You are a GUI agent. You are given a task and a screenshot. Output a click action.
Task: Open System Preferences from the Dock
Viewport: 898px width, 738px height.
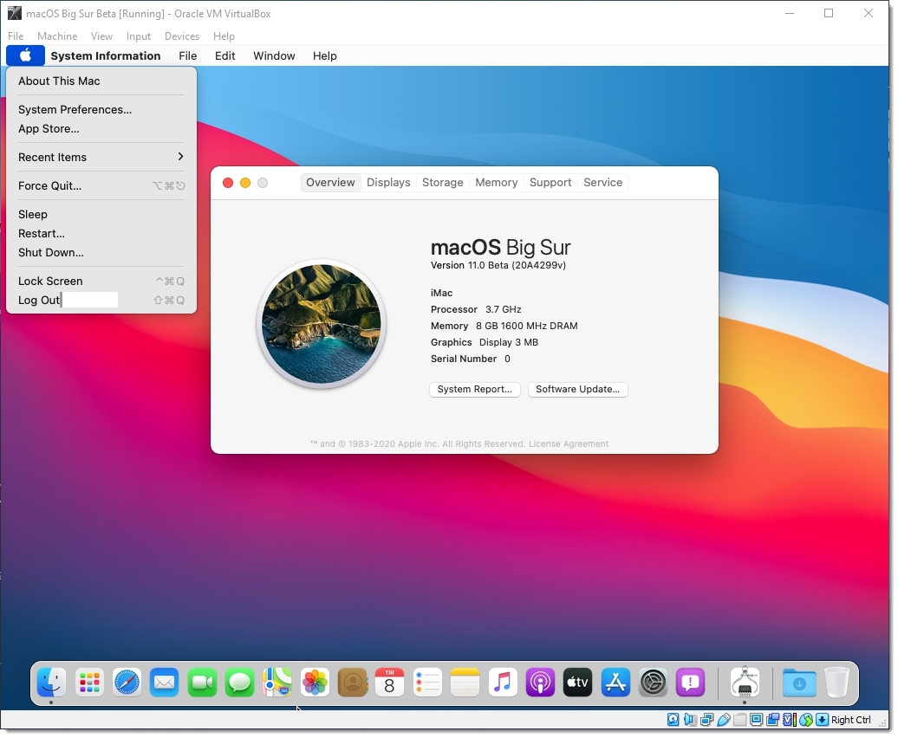click(x=653, y=683)
